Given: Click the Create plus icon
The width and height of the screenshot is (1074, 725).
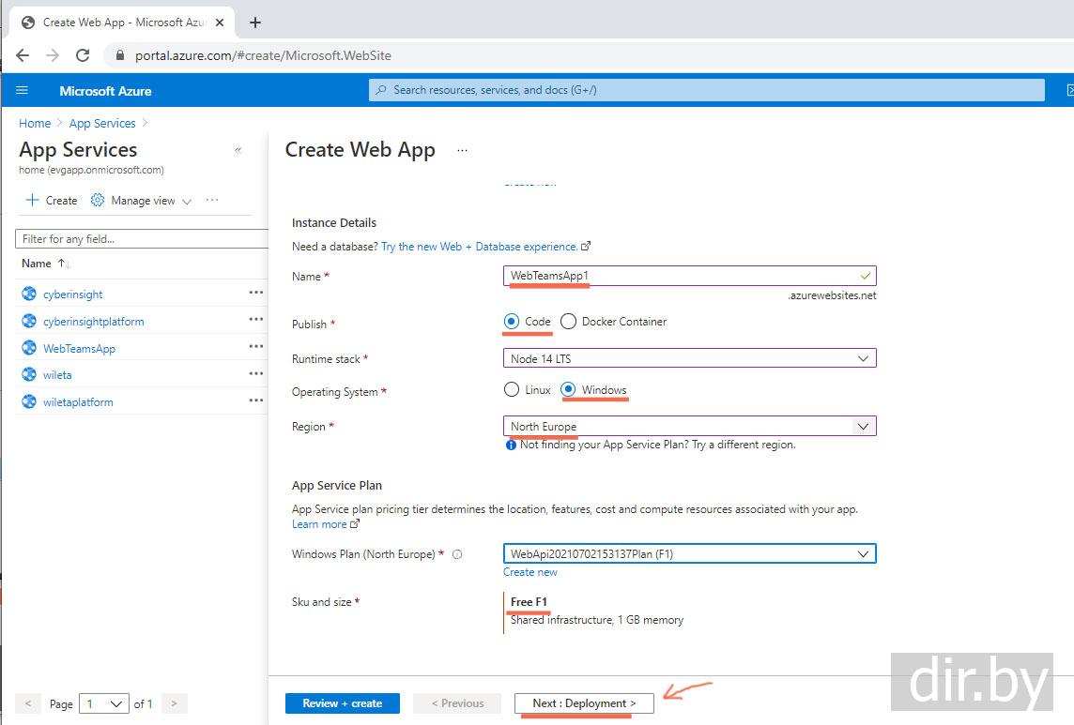Looking at the screenshot, I should (33, 200).
